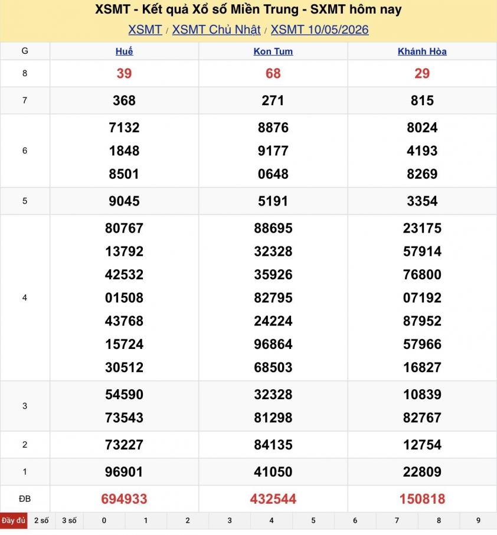Click Khánh Hòa first prize 22809

(x=422, y=472)
